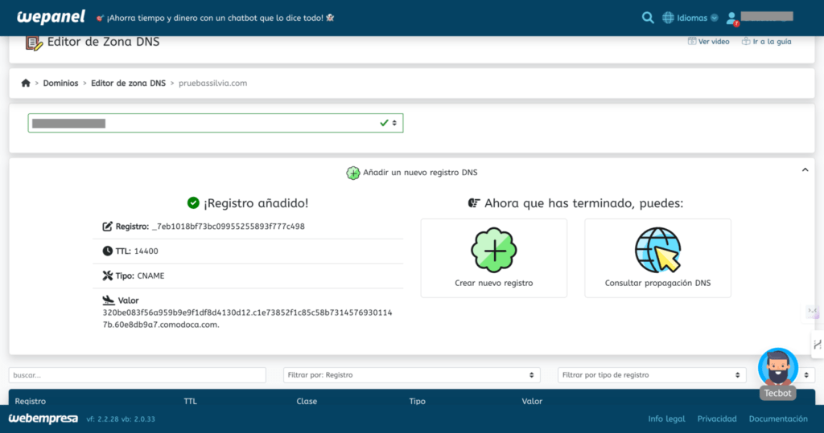Click Añadir un nuevo registro DNS
Viewport: 824px width, 433px height.
[420, 173]
